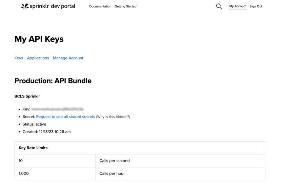Click the Status: active list item

click(x=34, y=124)
